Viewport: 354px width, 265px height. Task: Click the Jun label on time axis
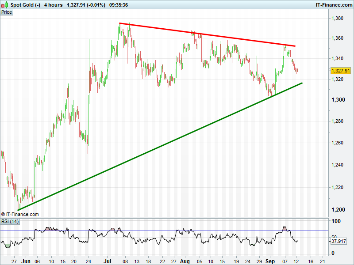(x=26, y=261)
